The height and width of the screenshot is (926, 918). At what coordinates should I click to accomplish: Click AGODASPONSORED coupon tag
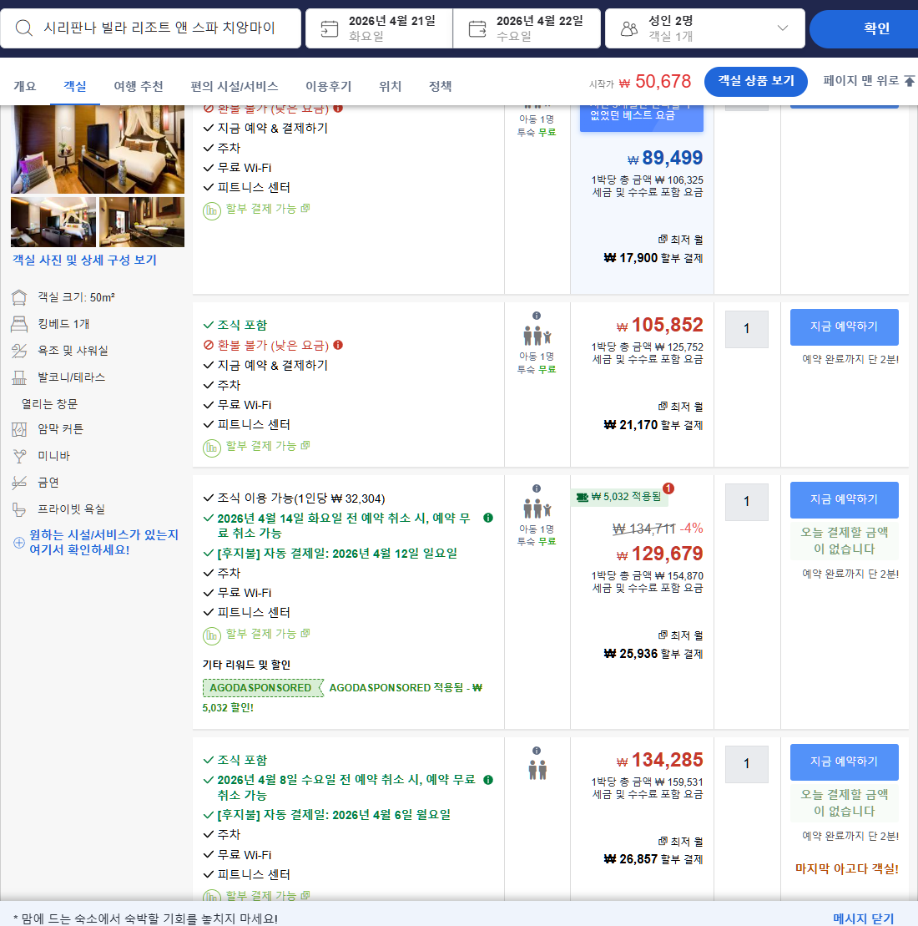pos(262,687)
